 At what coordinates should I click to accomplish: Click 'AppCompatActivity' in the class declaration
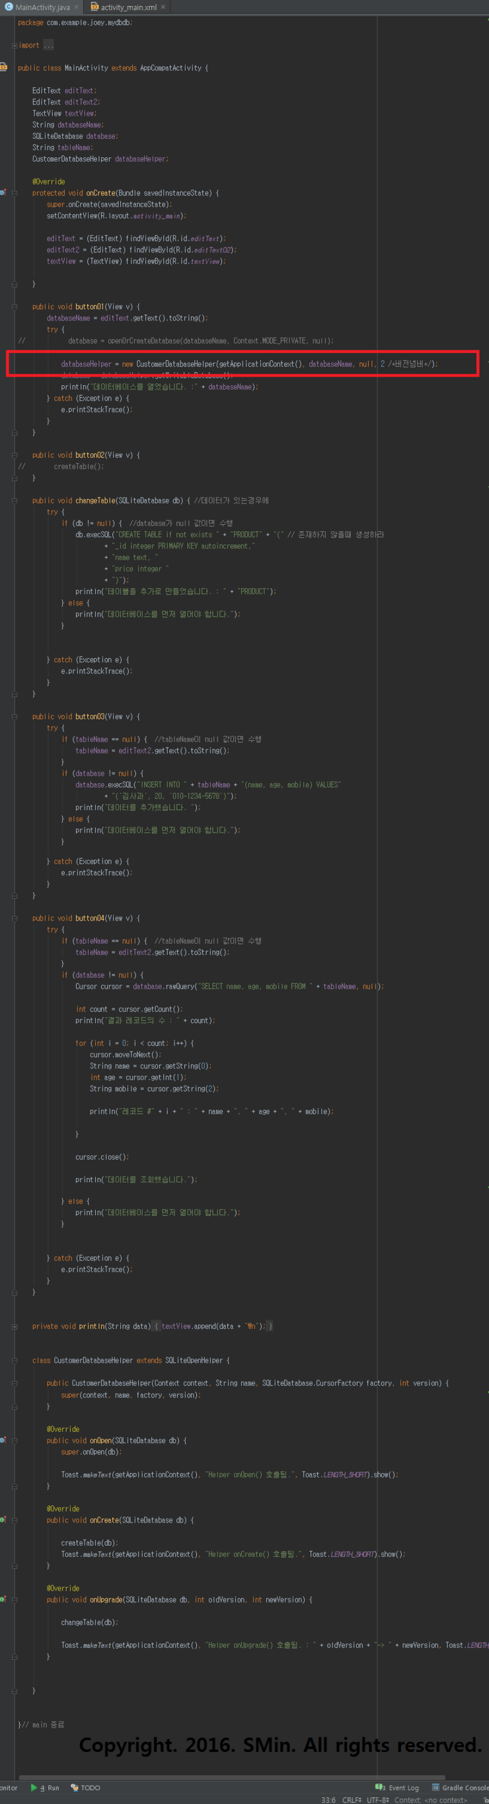pyautogui.click(x=170, y=68)
